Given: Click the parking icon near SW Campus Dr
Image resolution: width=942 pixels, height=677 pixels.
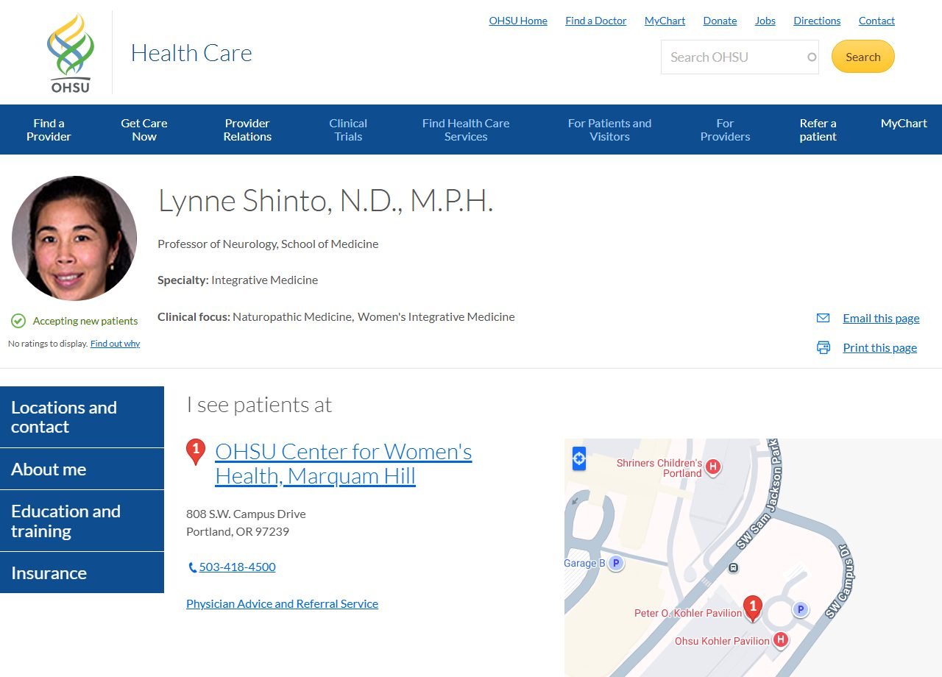Looking at the screenshot, I should point(800,609).
